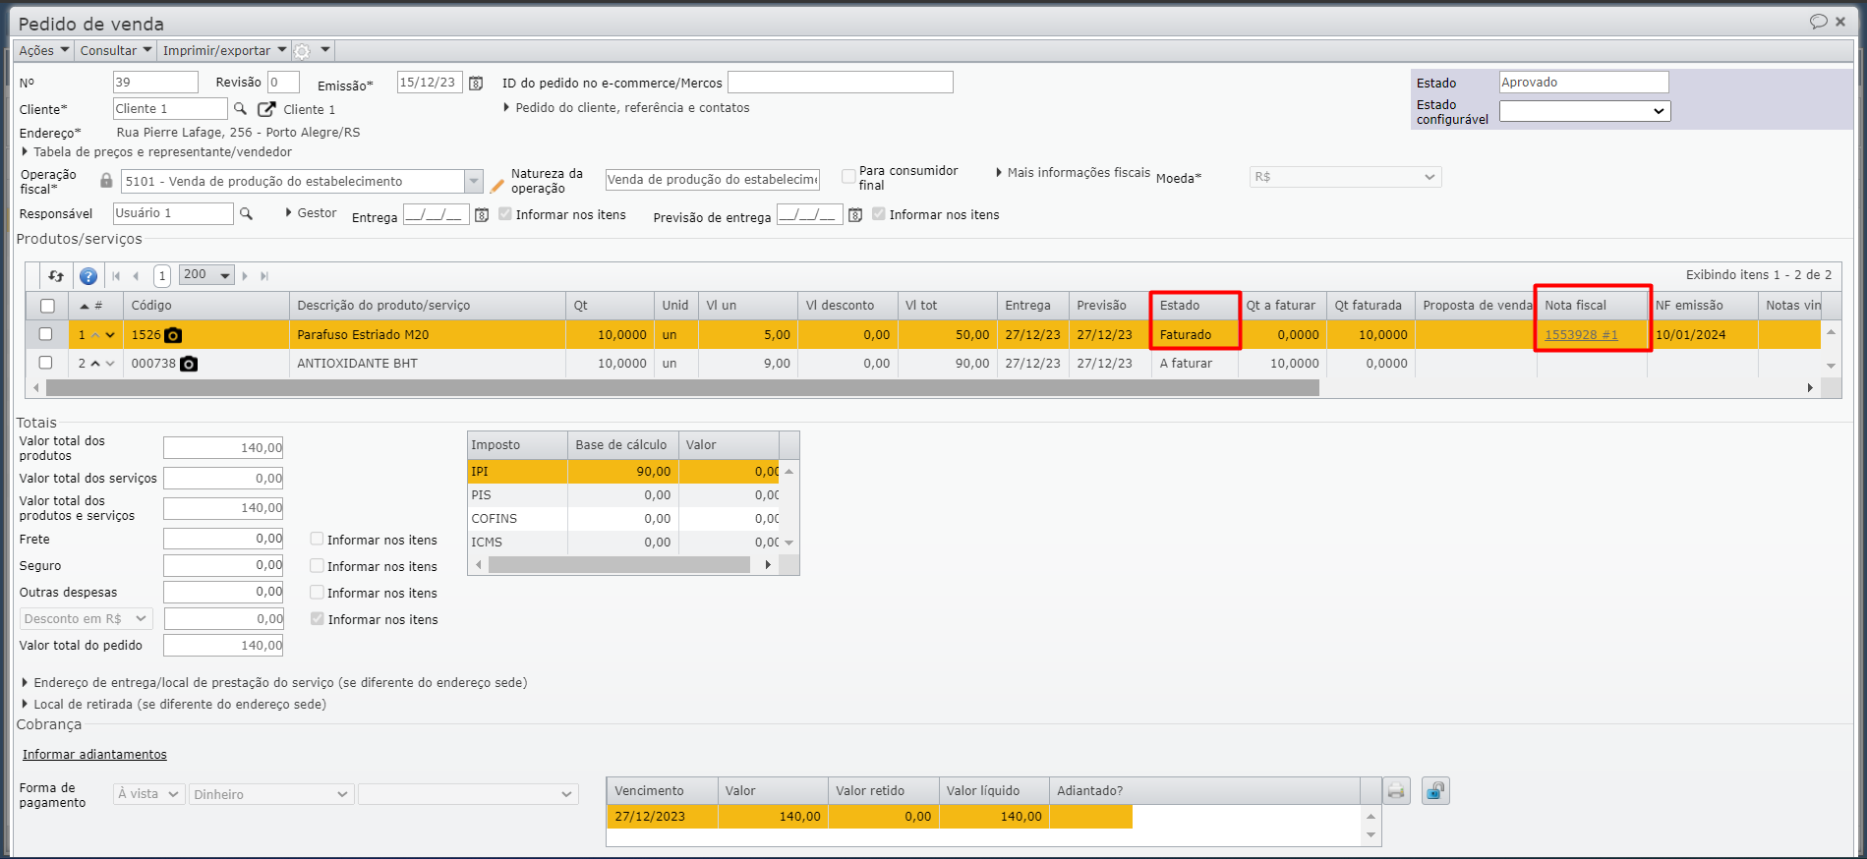Screen dimensions: 1867x859
Task: Expand the Gestor section
Action: [x=311, y=213]
